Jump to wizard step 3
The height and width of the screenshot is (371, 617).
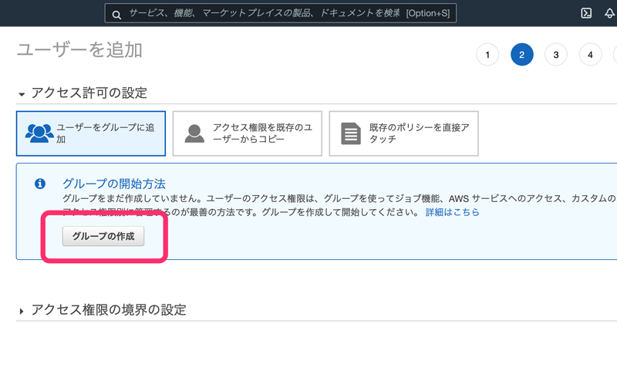pyautogui.click(x=556, y=54)
